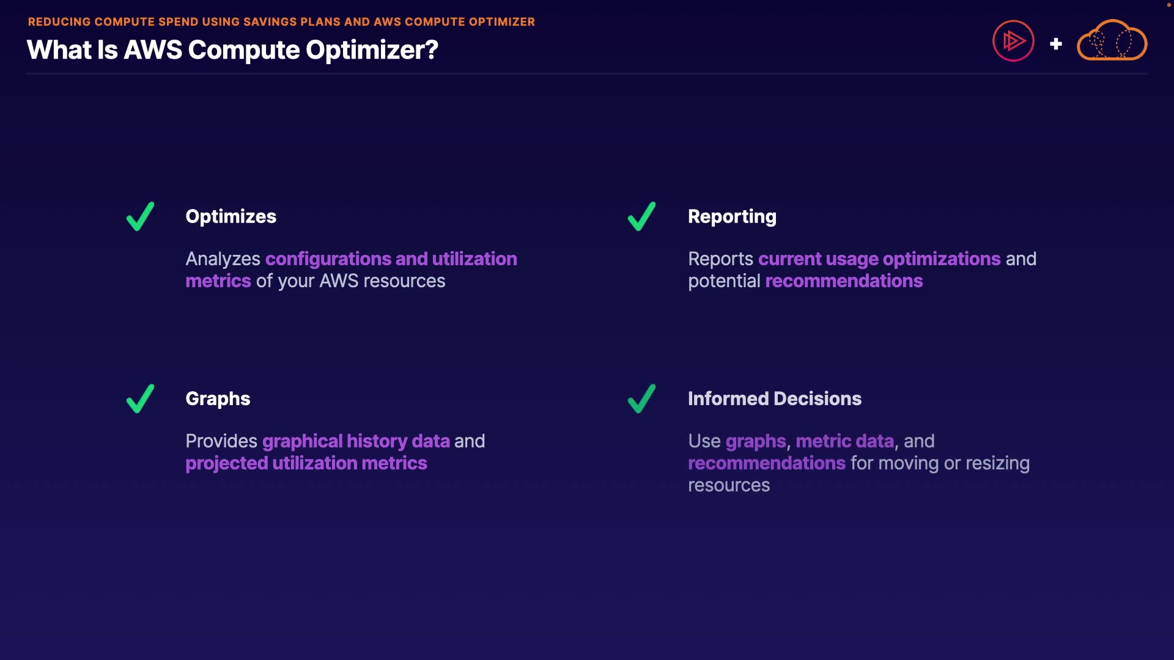
Task: Click purple 'metric data' in Informed Decisions
Action: (844, 441)
